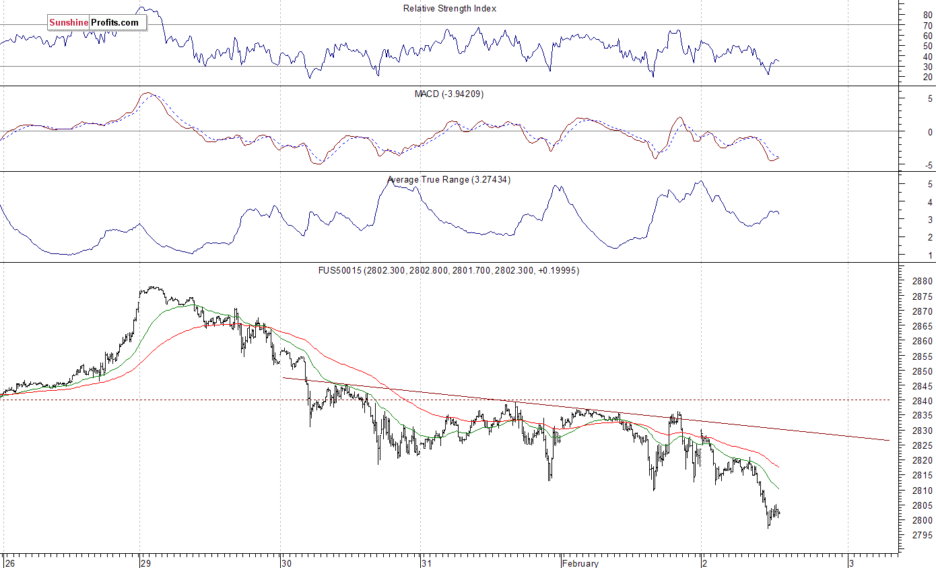Click the 2880 price axis value
Viewport: 936px width, 568px height.
tap(923, 282)
